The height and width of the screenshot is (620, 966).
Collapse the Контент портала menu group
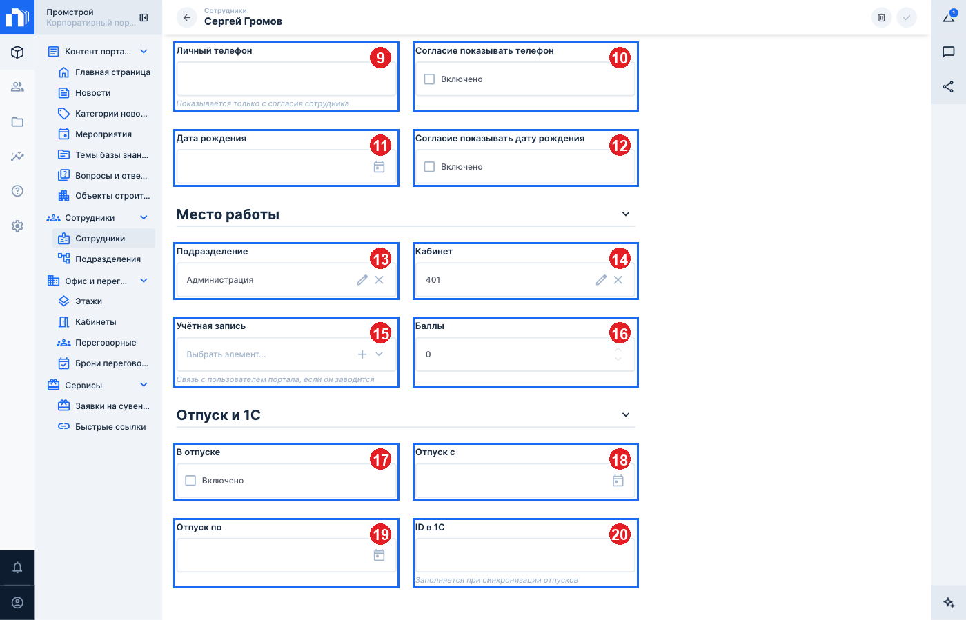[144, 52]
